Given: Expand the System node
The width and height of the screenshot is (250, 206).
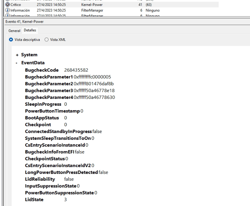Looking at the screenshot, I should pos(17,55).
